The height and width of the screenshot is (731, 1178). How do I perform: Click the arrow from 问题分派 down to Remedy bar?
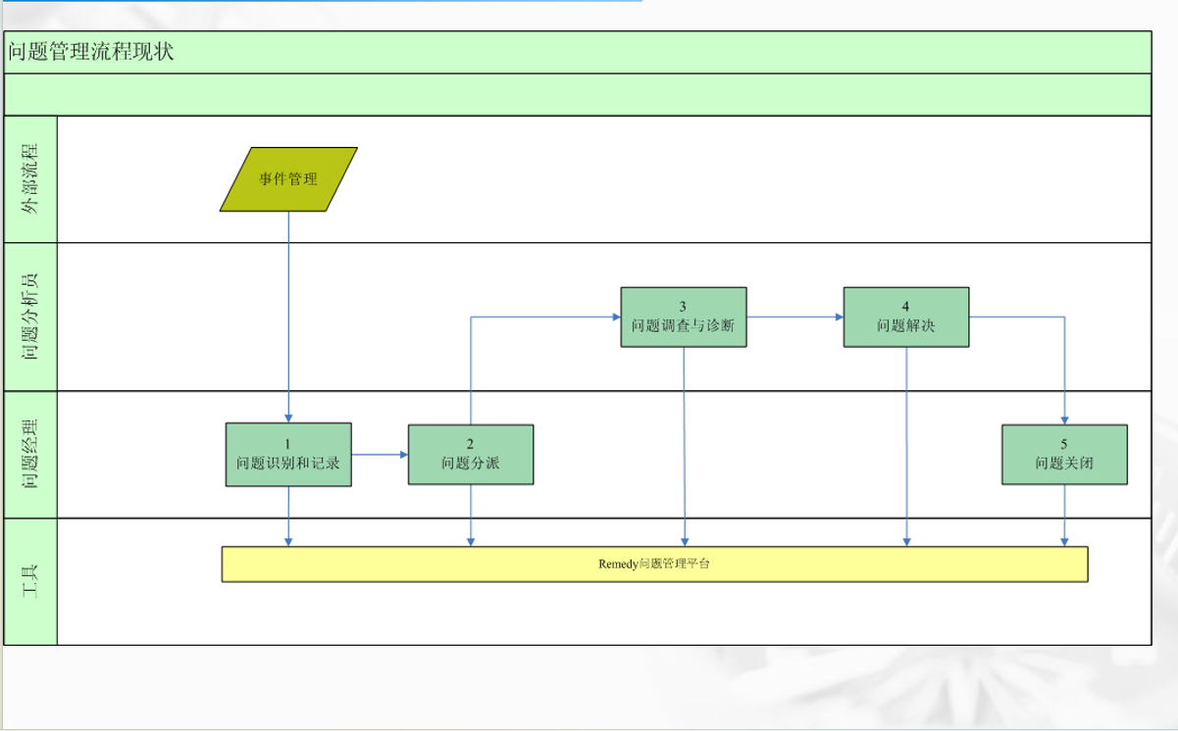tap(471, 515)
